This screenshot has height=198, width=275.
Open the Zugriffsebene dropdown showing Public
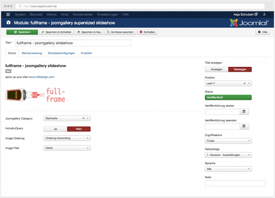[x=228, y=141]
